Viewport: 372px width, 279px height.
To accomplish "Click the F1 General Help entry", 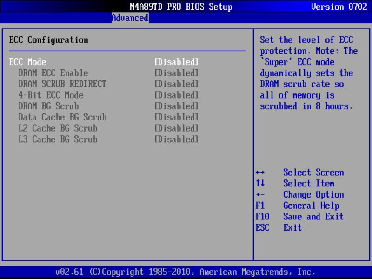I will click(300, 206).
